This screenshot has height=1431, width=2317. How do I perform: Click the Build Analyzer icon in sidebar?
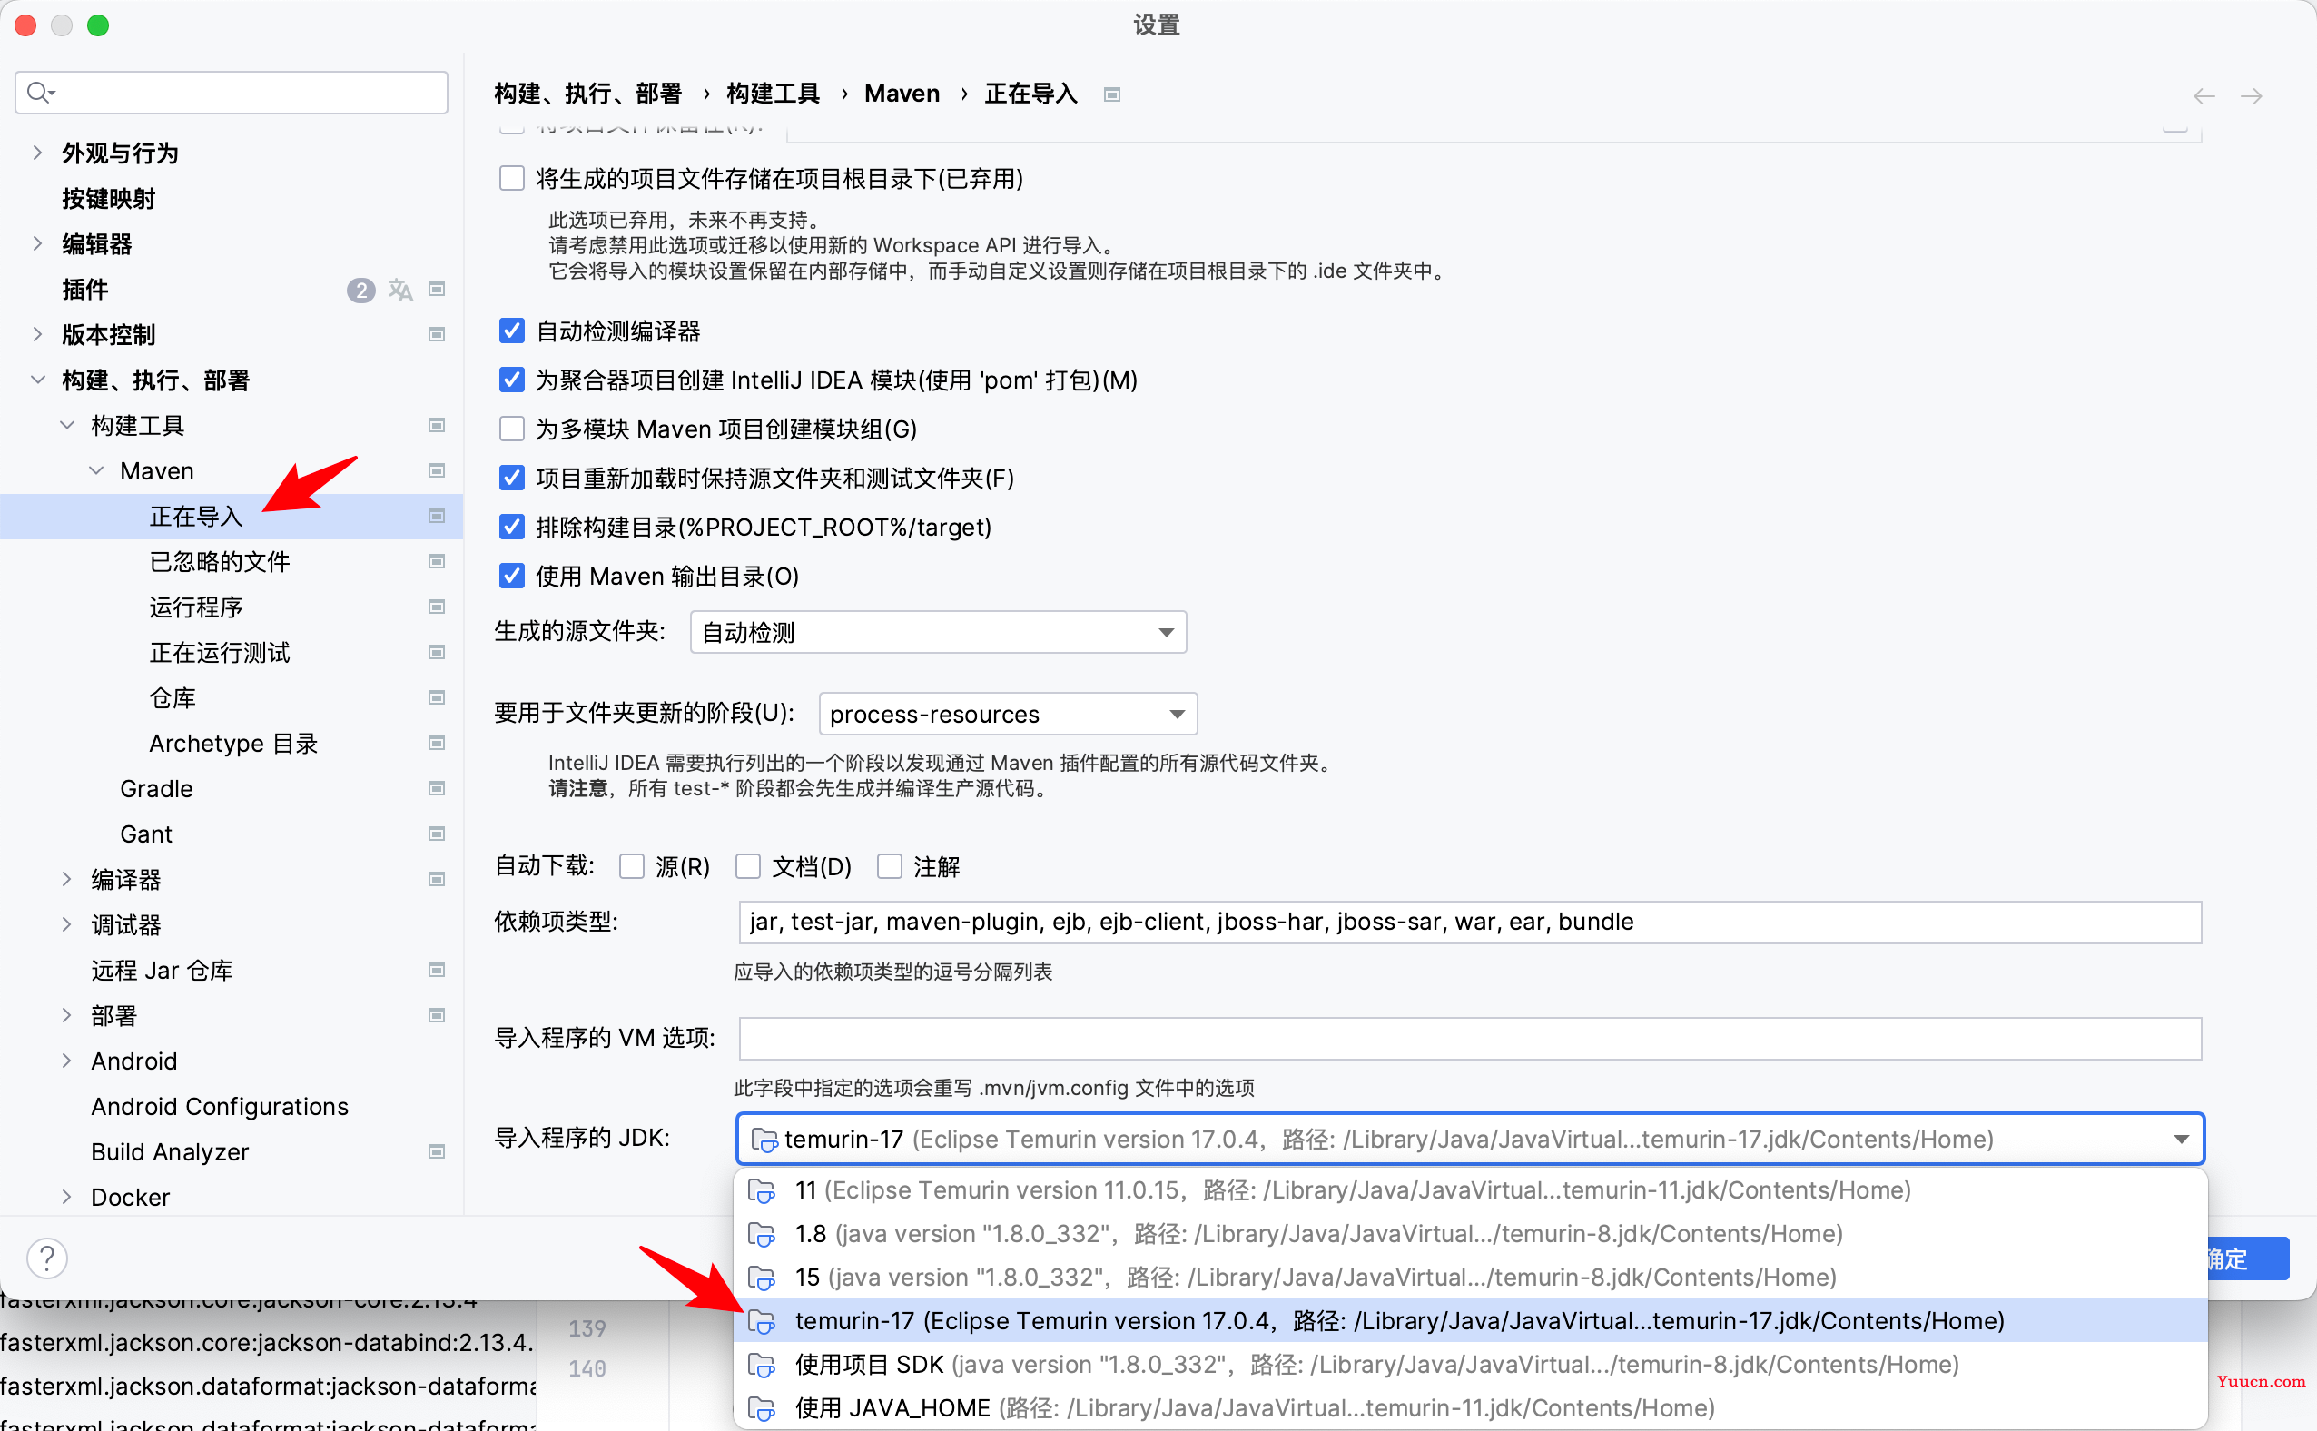(434, 1153)
